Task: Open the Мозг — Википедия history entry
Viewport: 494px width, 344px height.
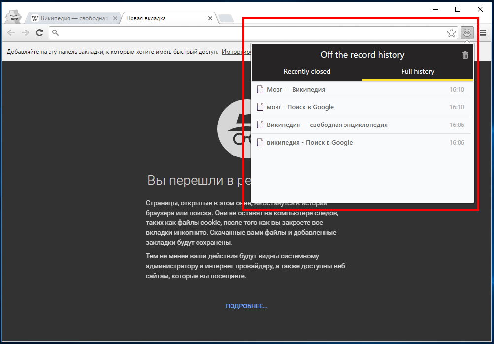Action: 362,90
